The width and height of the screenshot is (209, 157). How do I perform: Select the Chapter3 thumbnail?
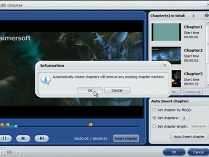(176, 78)
